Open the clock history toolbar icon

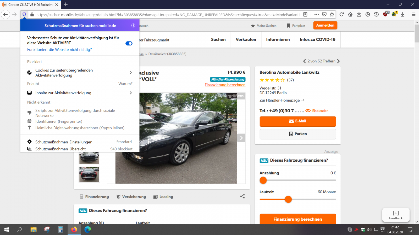[368, 15]
